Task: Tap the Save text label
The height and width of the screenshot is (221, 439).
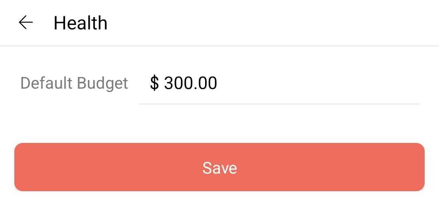Action: 219,168
